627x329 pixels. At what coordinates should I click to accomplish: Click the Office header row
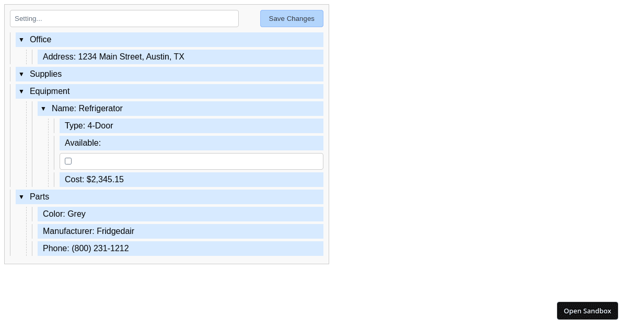104,40
